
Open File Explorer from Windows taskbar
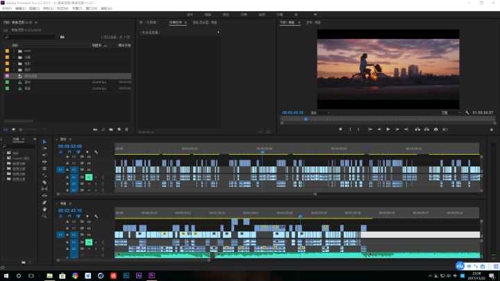coord(50,275)
